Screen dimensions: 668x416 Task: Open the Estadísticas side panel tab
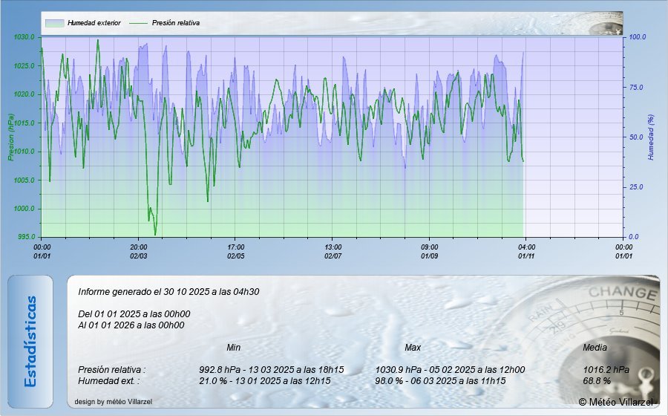click(30, 341)
